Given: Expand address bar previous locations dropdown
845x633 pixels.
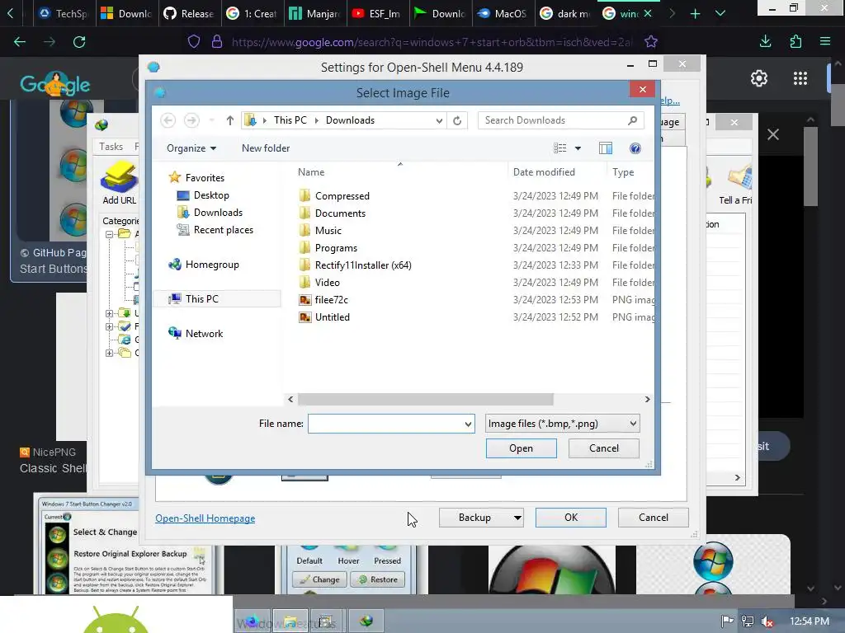Looking at the screenshot, I should click(439, 120).
